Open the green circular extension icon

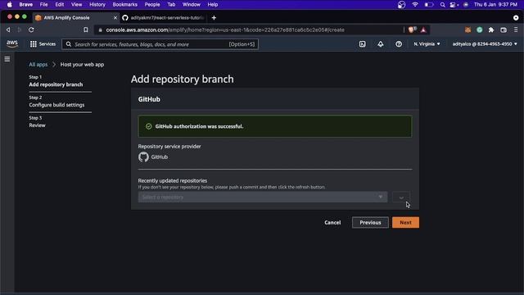[480, 29]
